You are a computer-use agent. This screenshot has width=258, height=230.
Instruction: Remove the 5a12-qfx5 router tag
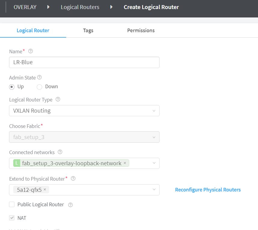pos(45,190)
